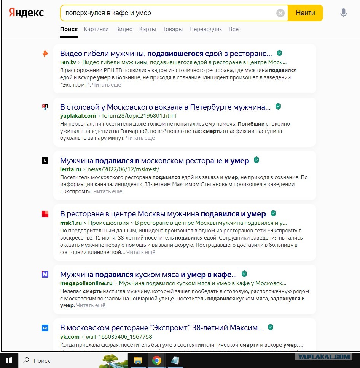This screenshot has height=368, width=360.
Task: Click the ren.tv favicon icon
Action: coord(45,54)
